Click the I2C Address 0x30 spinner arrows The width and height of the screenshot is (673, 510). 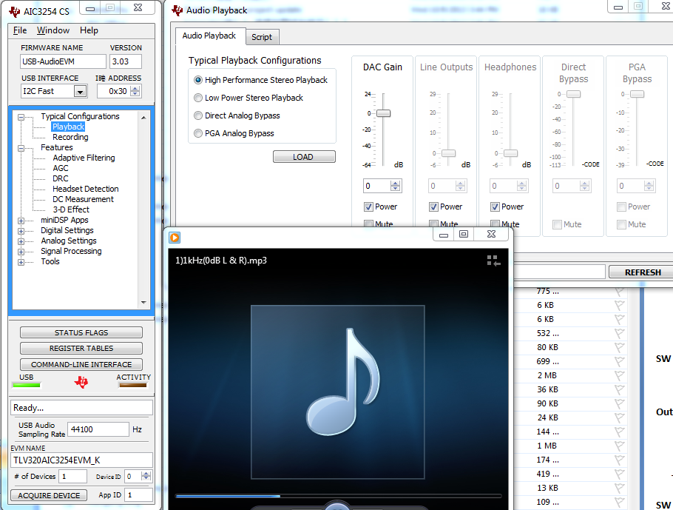135,91
